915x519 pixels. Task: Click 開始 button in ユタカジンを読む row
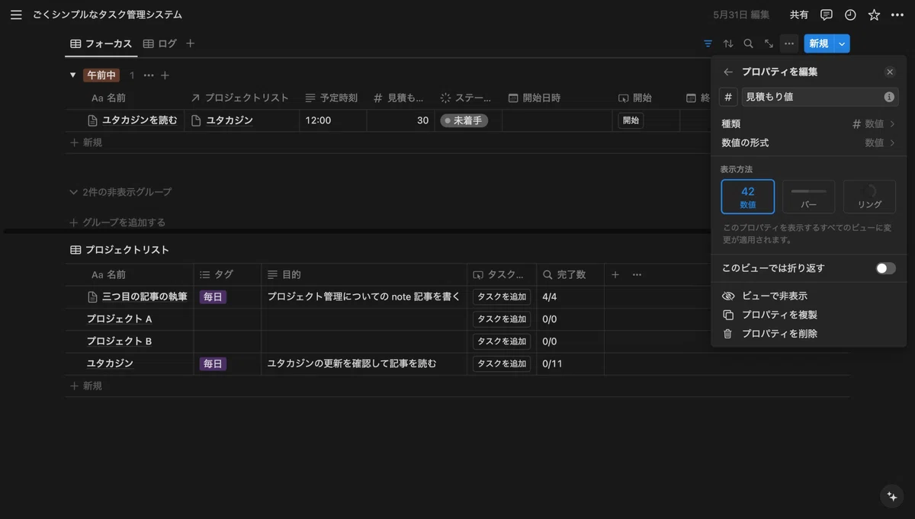coord(631,120)
